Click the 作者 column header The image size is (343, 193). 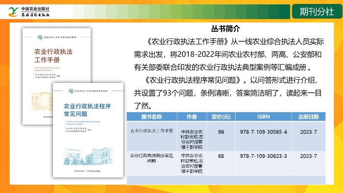click(x=192, y=117)
